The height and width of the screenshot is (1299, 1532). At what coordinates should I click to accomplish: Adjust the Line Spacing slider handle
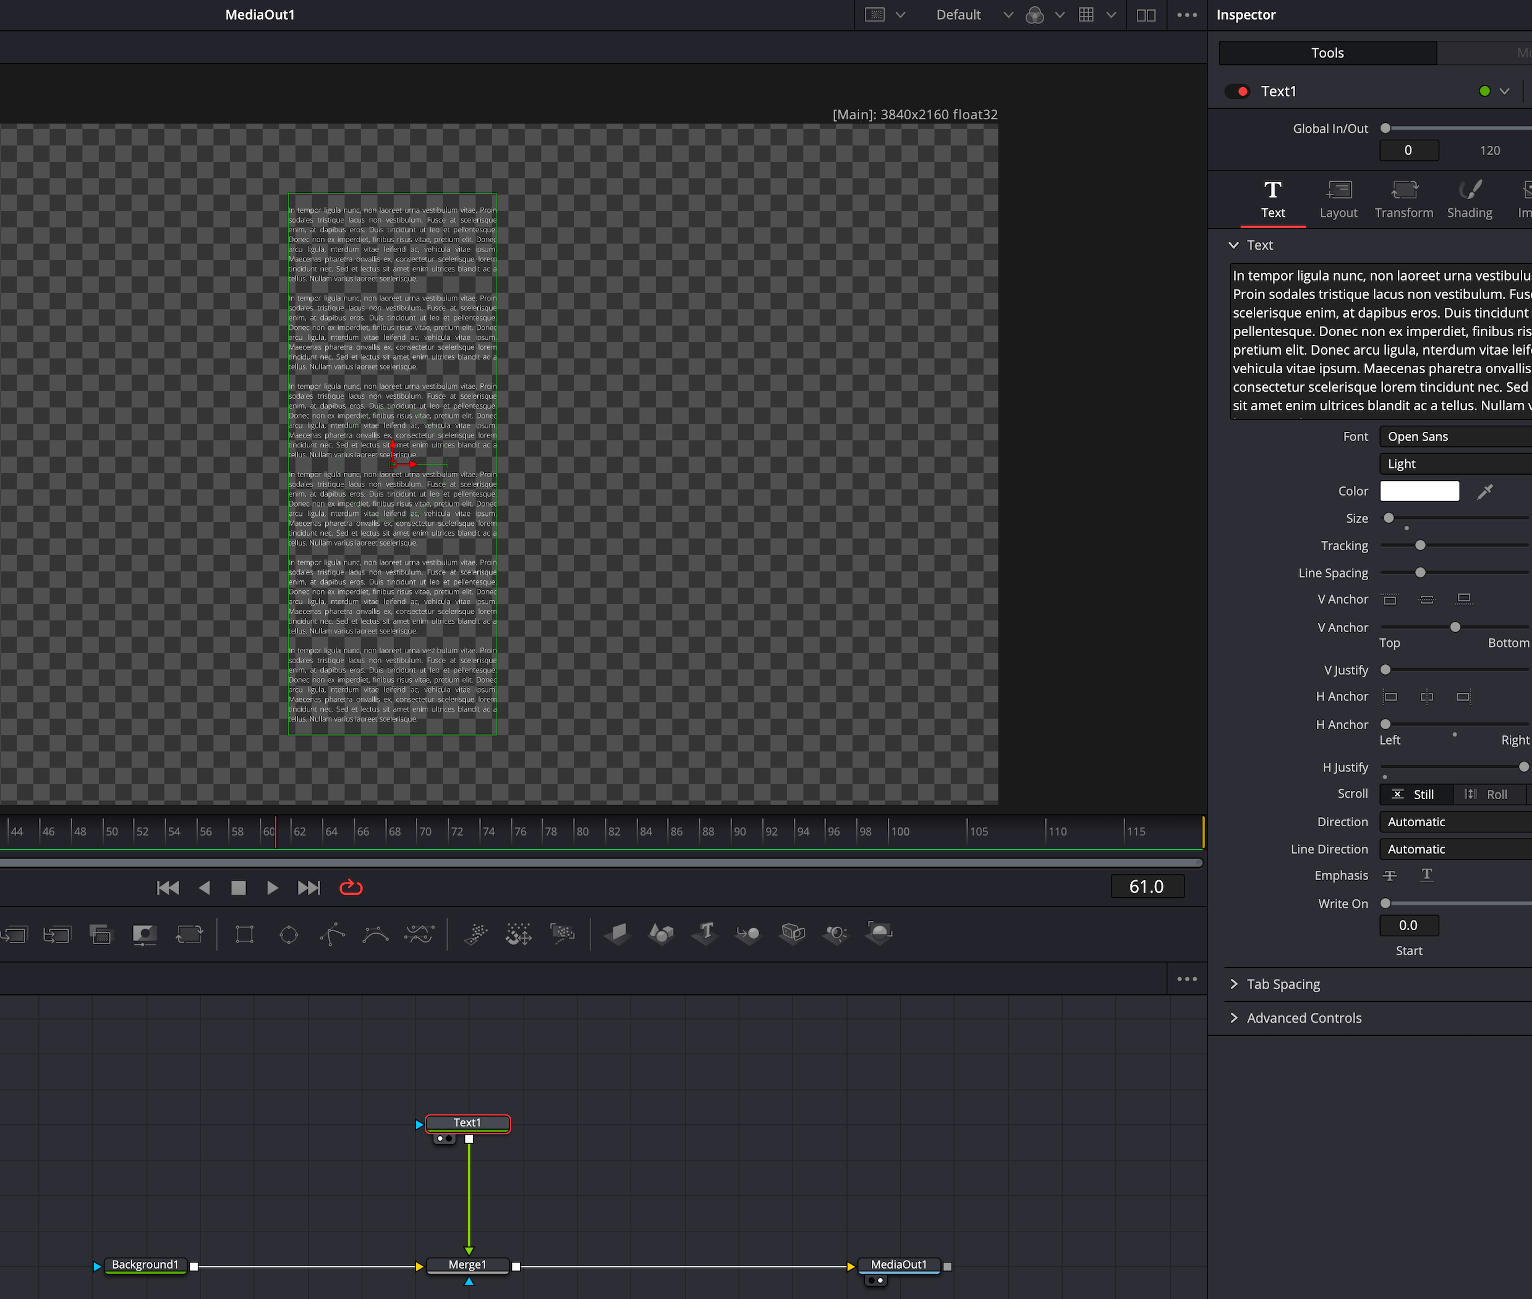[x=1420, y=573]
